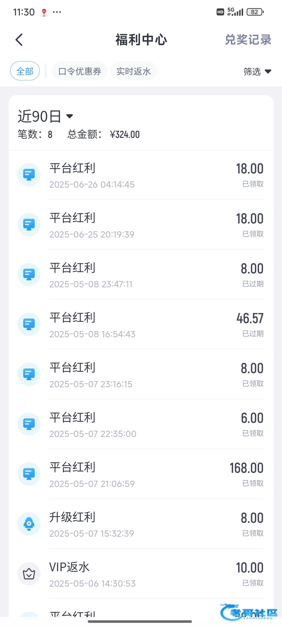Tap the 已过期 status on 46.57 entry
Image resolution: width=282 pixels, height=628 pixels.
pyautogui.click(x=253, y=334)
